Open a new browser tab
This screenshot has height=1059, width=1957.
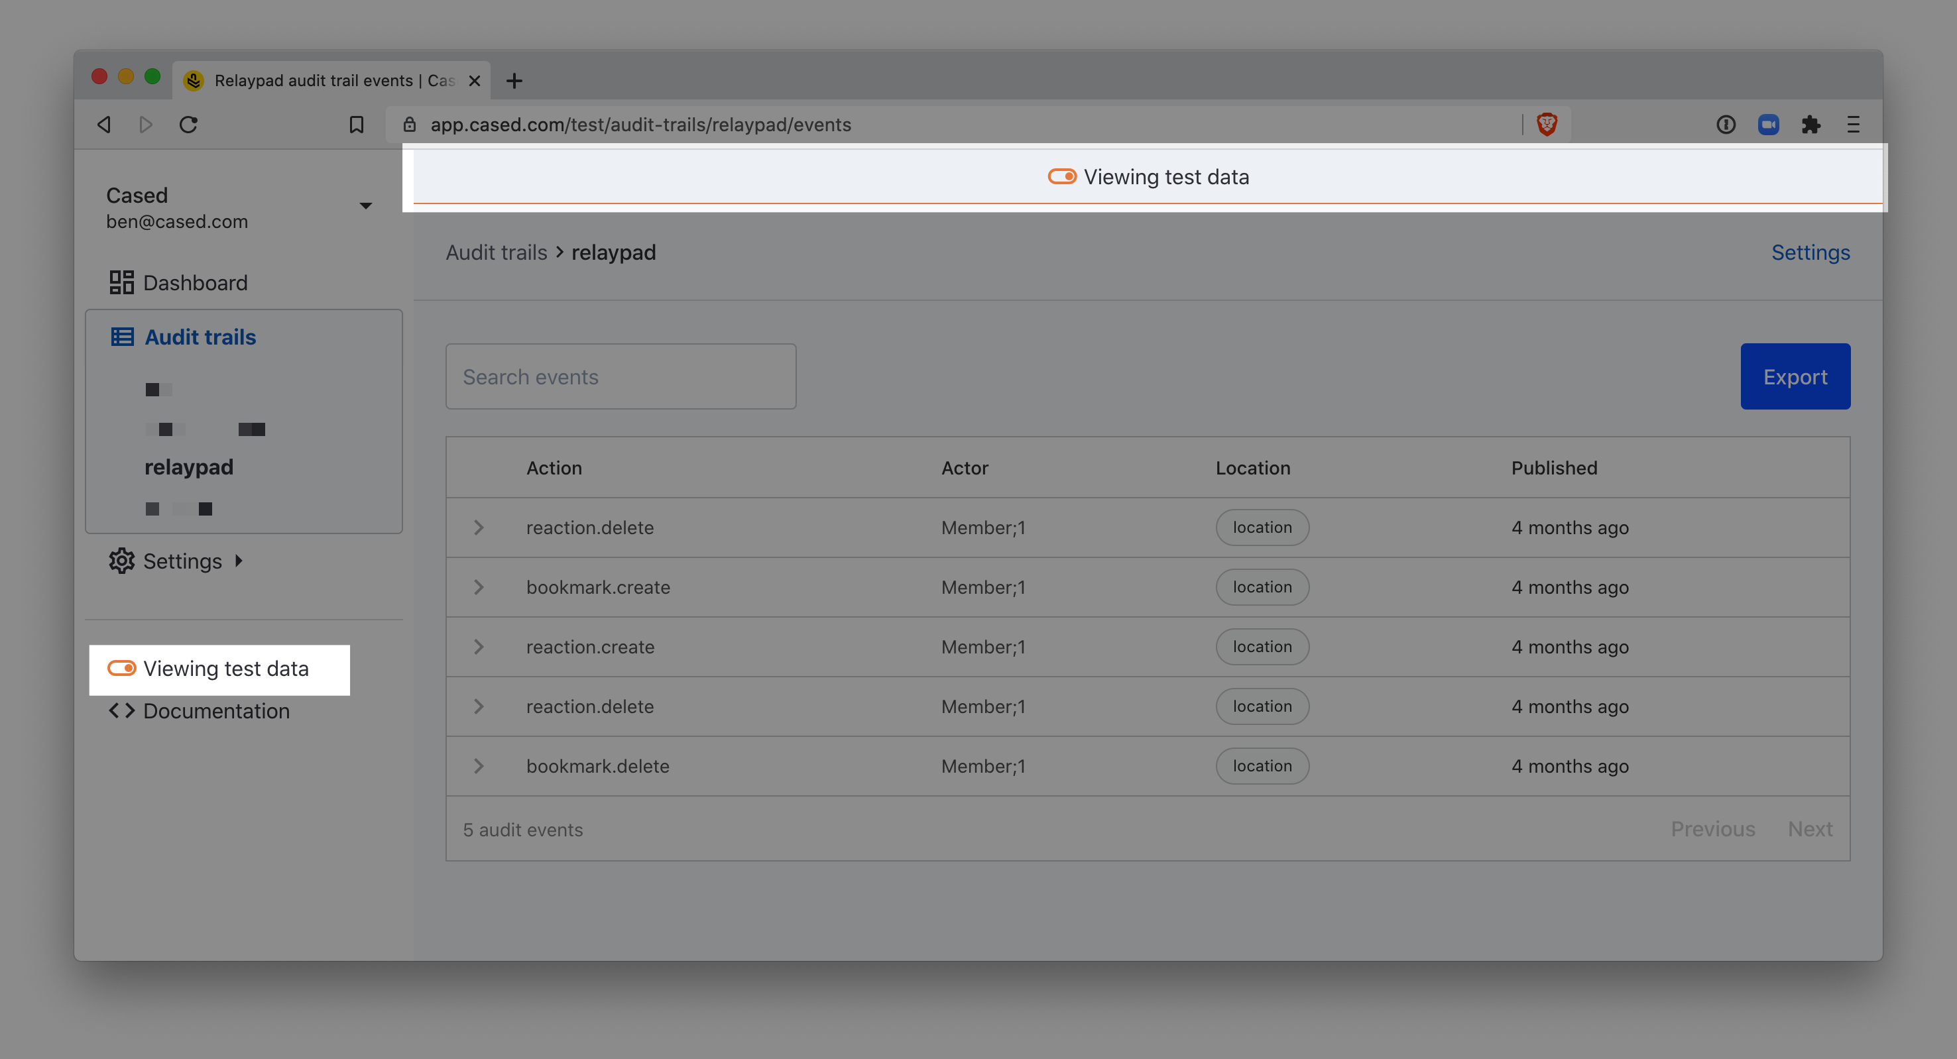(514, 81)
